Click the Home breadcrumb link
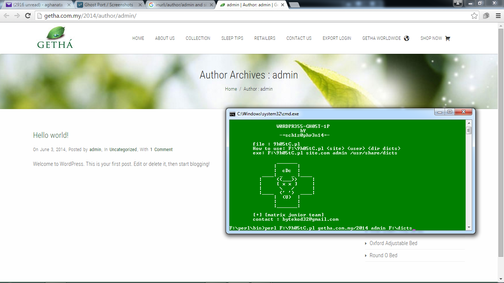 point(231,89)
